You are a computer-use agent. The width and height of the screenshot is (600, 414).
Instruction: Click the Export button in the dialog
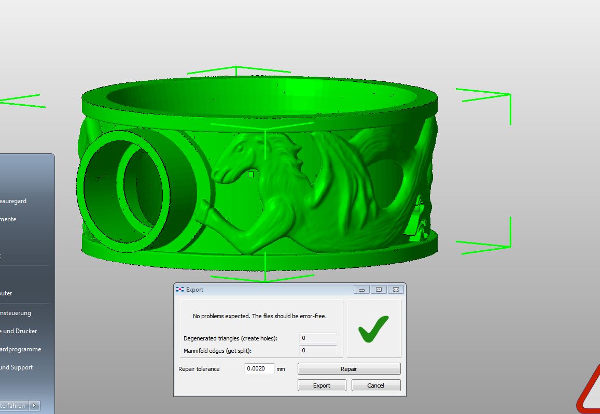[322, 386]
